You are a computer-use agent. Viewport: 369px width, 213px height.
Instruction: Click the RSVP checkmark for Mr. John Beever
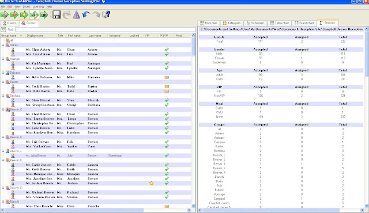(167, 155)
